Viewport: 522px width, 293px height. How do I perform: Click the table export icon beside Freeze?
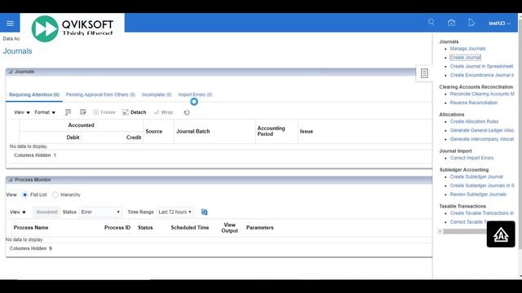point(83,112)
